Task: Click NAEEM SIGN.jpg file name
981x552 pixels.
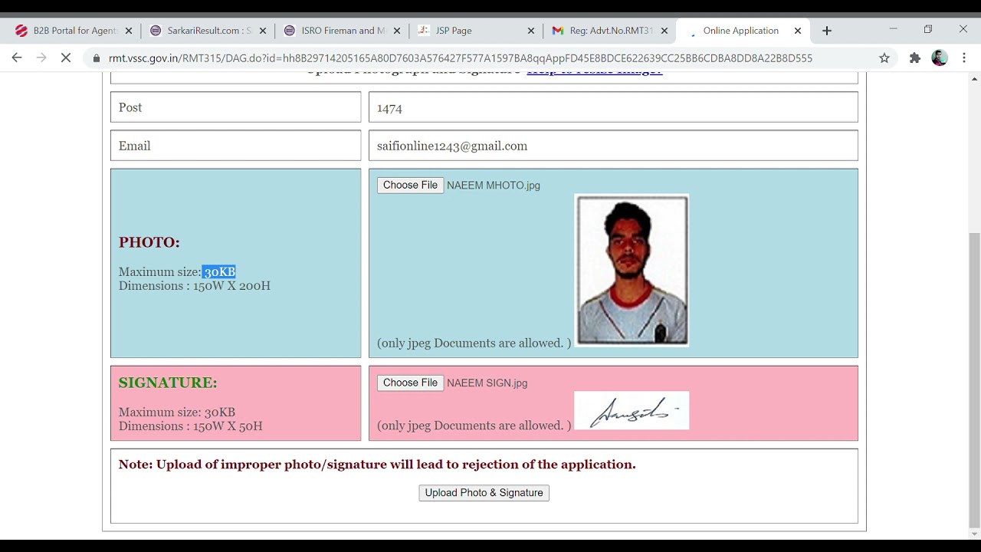Action: click(487, 383)
